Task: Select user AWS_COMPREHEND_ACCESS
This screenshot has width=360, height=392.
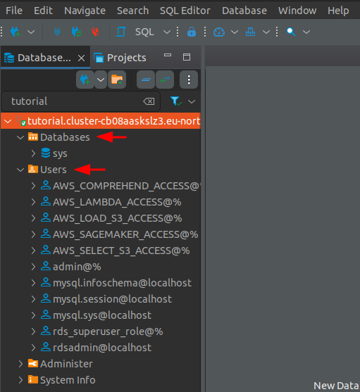Action: (x=126, y=186)
